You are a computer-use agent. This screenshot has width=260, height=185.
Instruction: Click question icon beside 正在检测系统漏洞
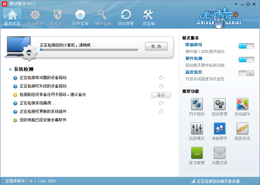[x=15, y=103]
